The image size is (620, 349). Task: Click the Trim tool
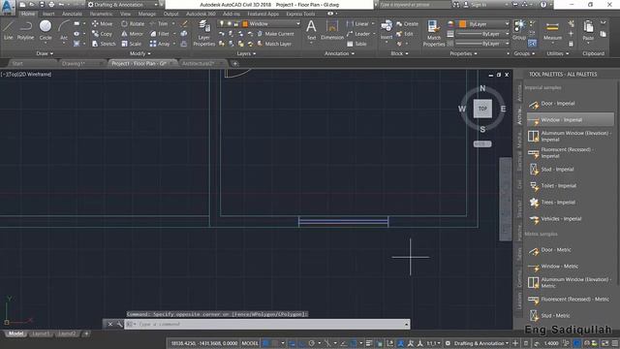click(x=159, y=23)
